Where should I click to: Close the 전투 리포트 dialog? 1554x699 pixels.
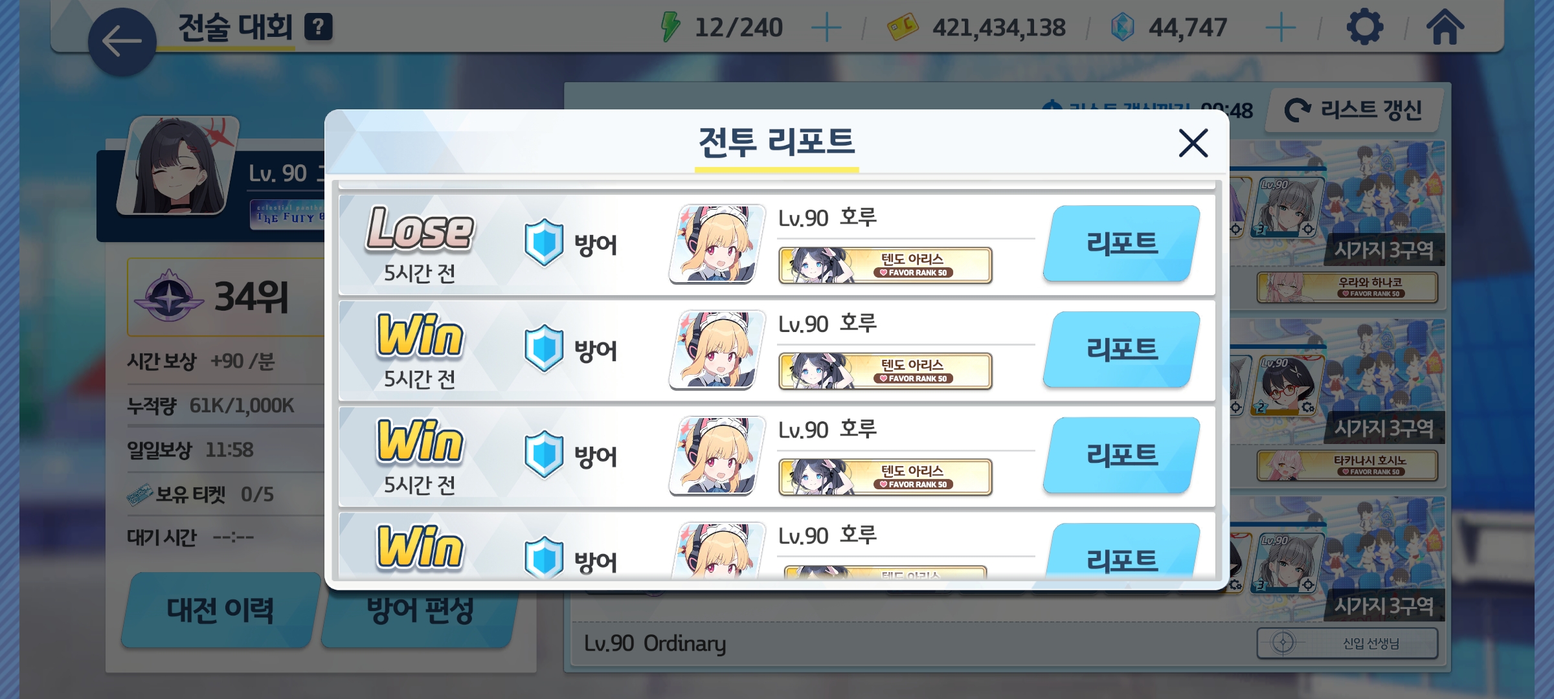tap(1193, 143)
